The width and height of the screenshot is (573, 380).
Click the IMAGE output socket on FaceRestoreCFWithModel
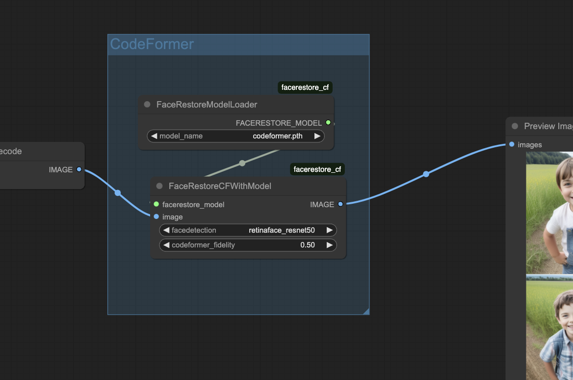[x=341, y=205]
